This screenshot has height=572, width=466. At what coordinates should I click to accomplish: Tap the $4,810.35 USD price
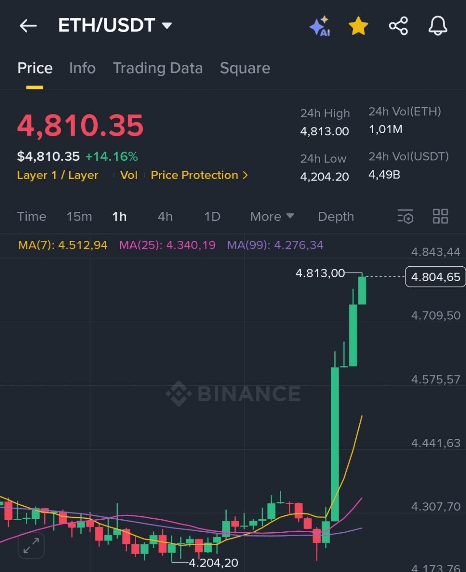point(48,156)
